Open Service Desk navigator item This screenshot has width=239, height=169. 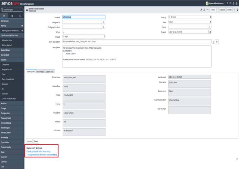click(x=12, y=55)
